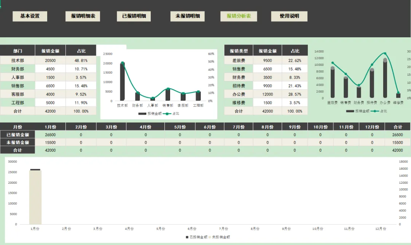The image size is (411, 245).
Task: Click 已报销金额 legend in monthly chart
Action: click(196, 237)
